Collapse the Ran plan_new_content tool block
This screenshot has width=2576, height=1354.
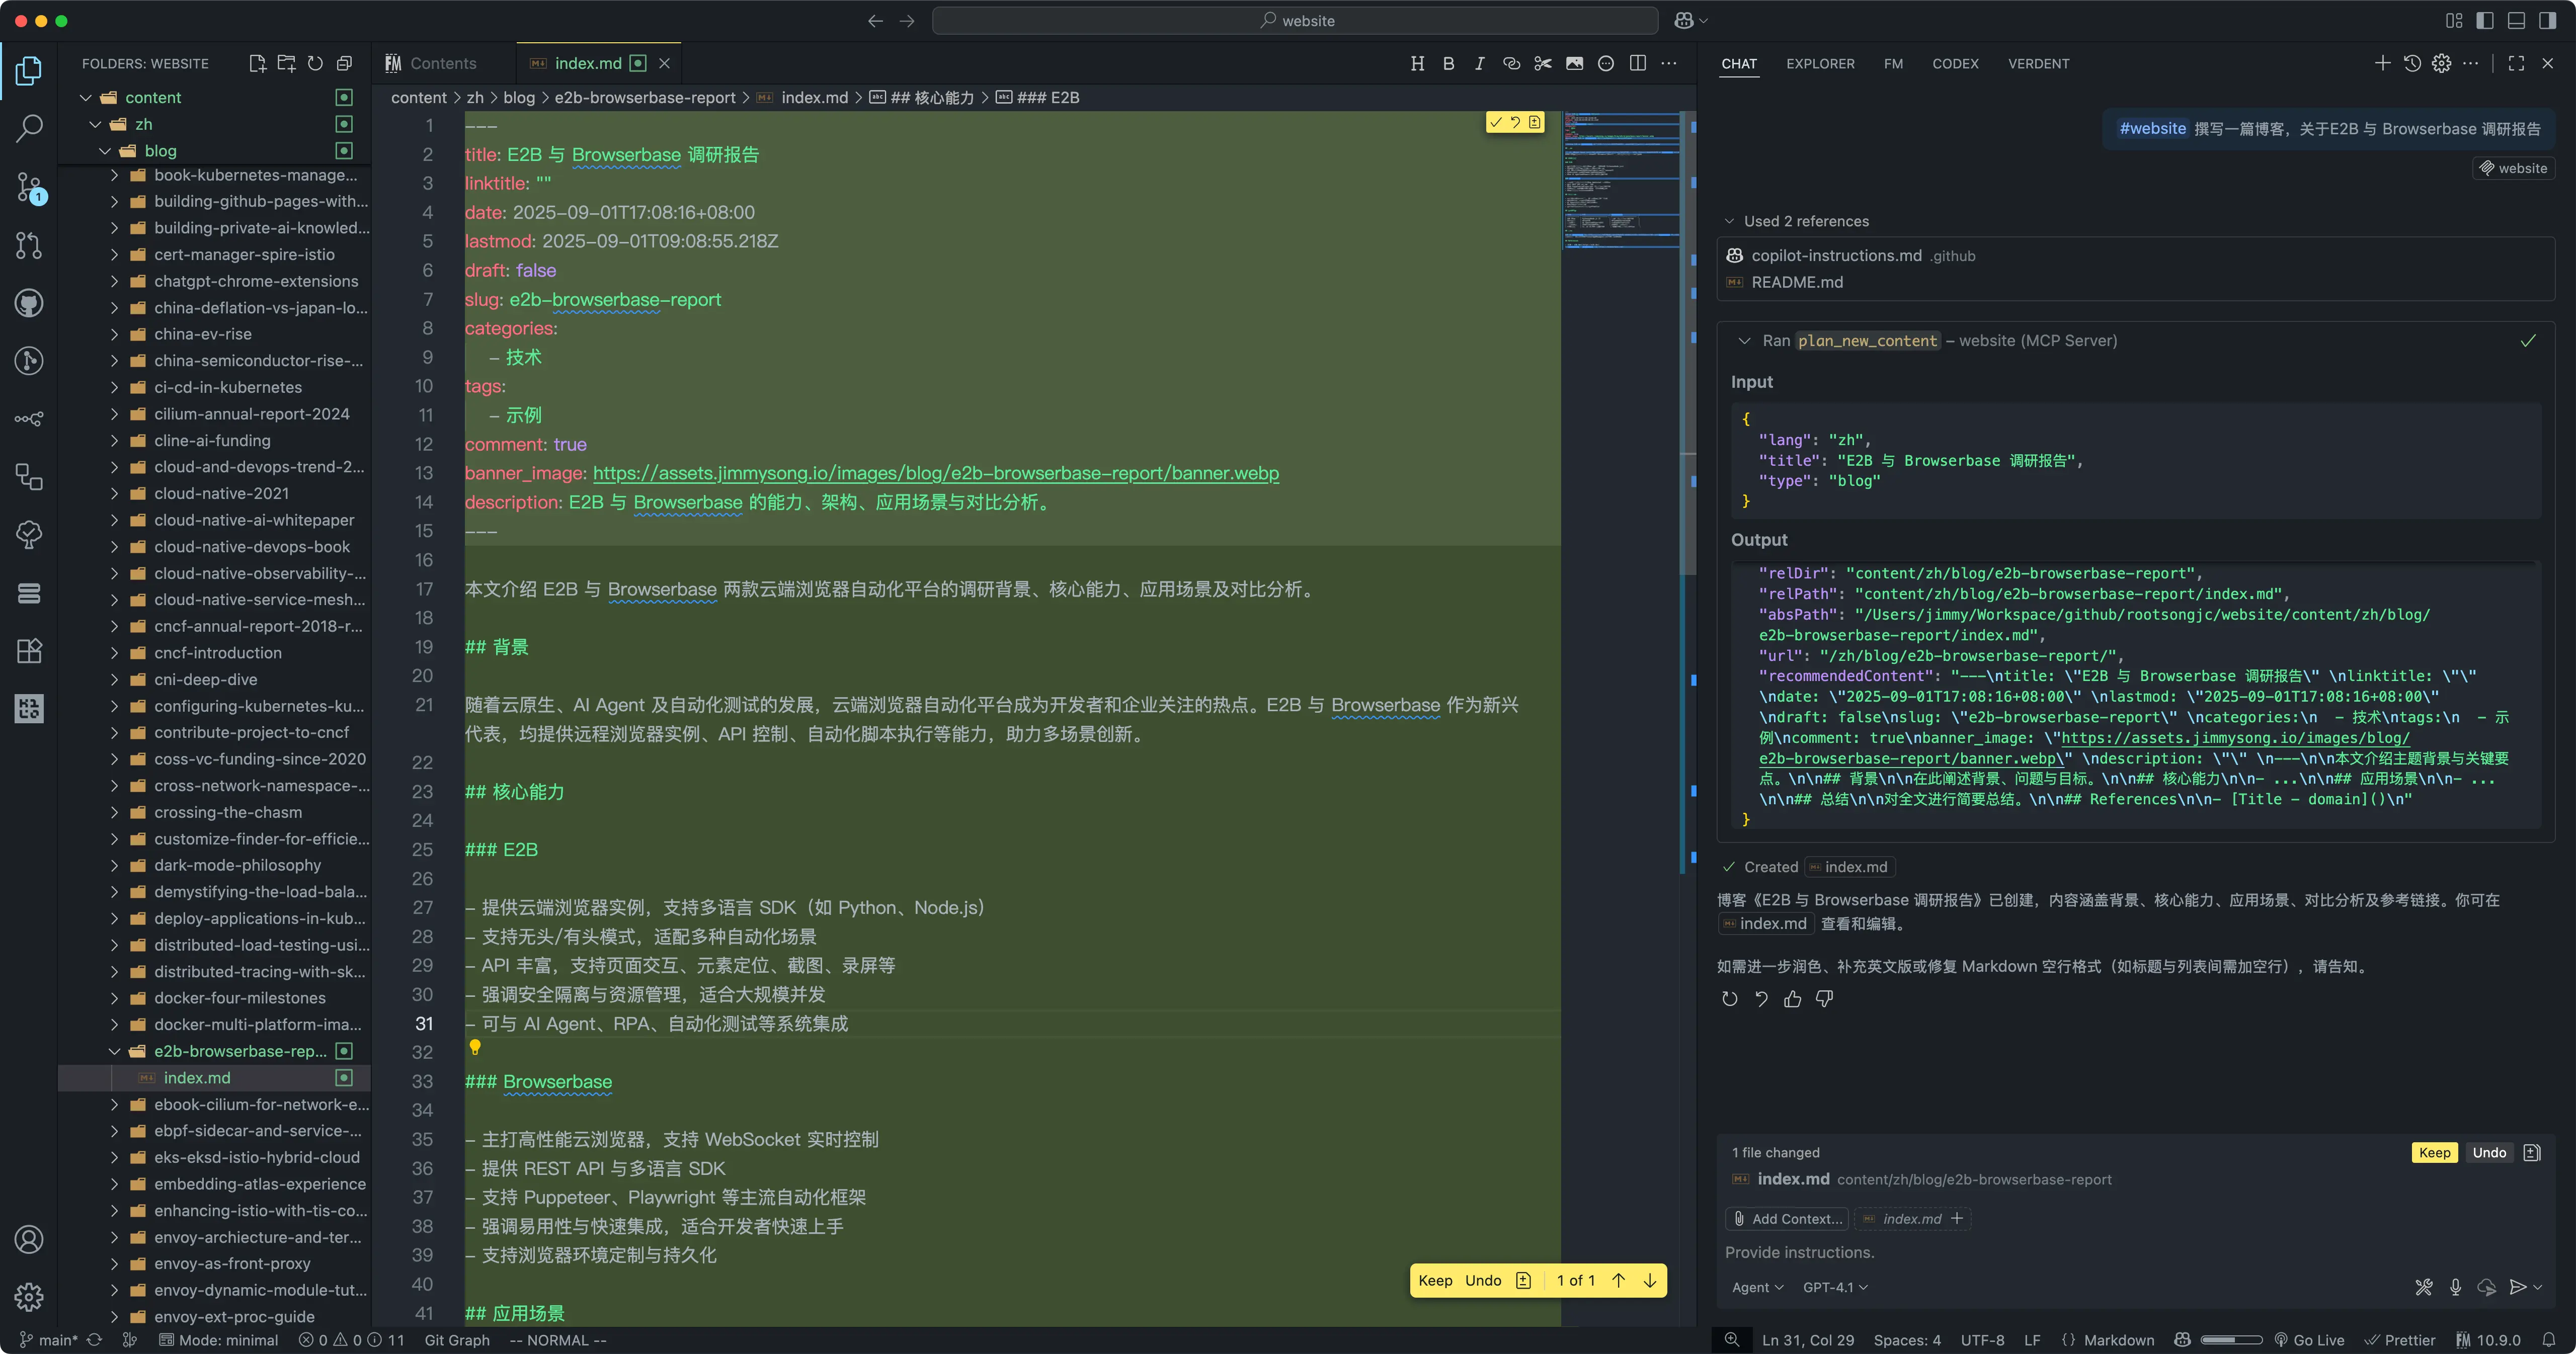tap(1744, 341)
